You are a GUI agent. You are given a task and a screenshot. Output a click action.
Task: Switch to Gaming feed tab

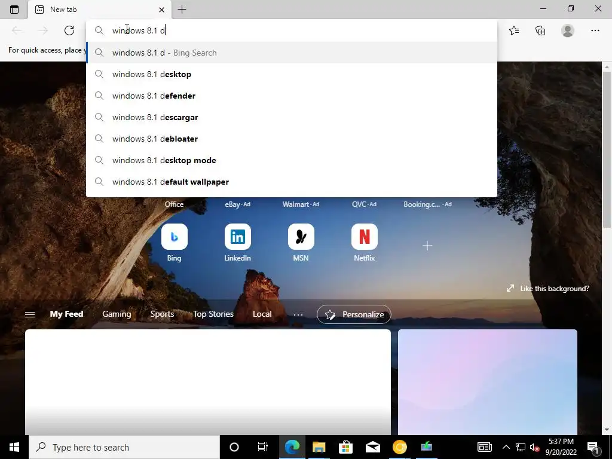[x=117, y=314]
